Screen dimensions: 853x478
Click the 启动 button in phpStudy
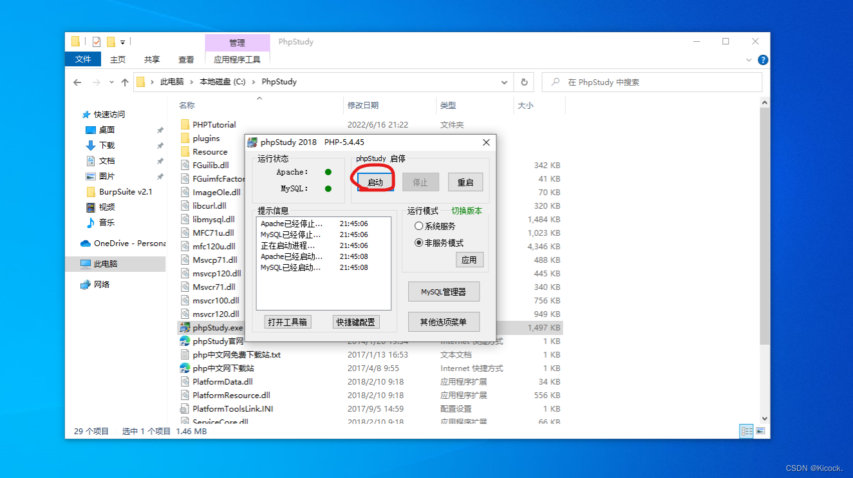(x=375, y=182)
